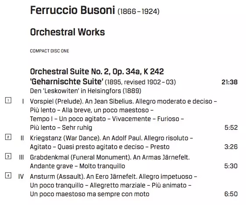Click Grabdenkmal (Funeral Monument) track title
Viewport: 246px width, 205px height.
(81, 157)
